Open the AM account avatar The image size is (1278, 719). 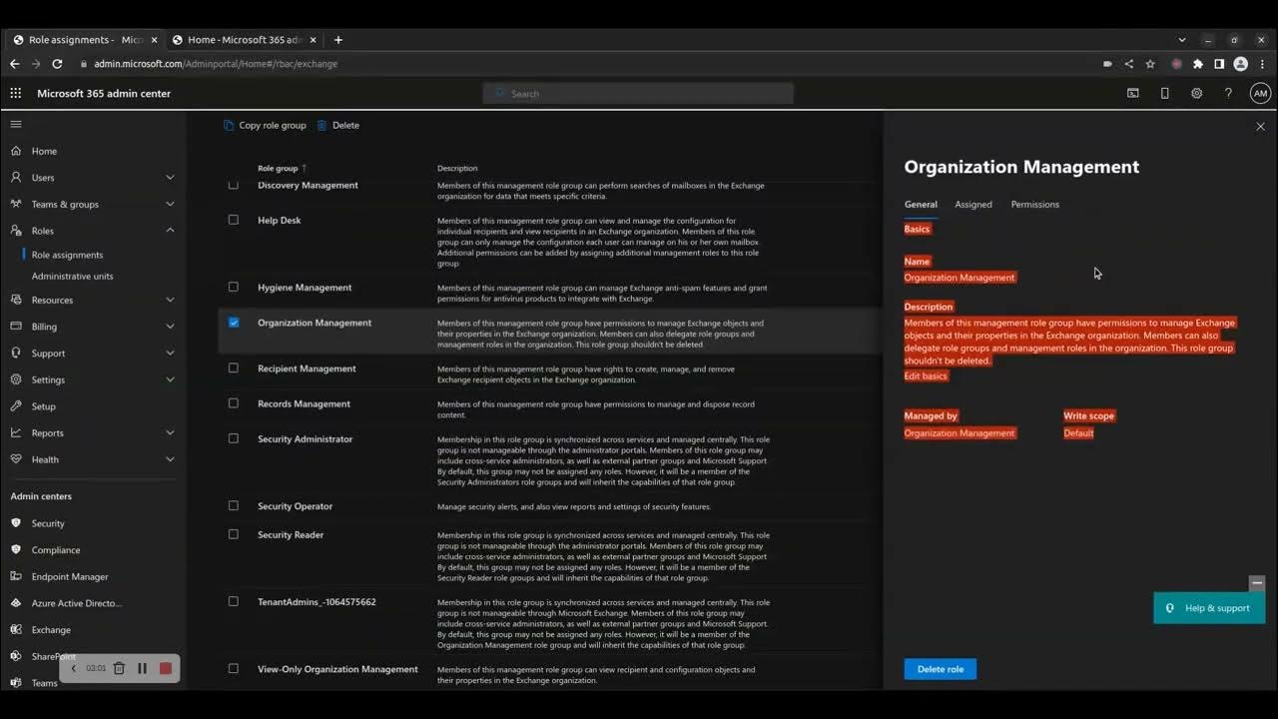pos(1260,93)
